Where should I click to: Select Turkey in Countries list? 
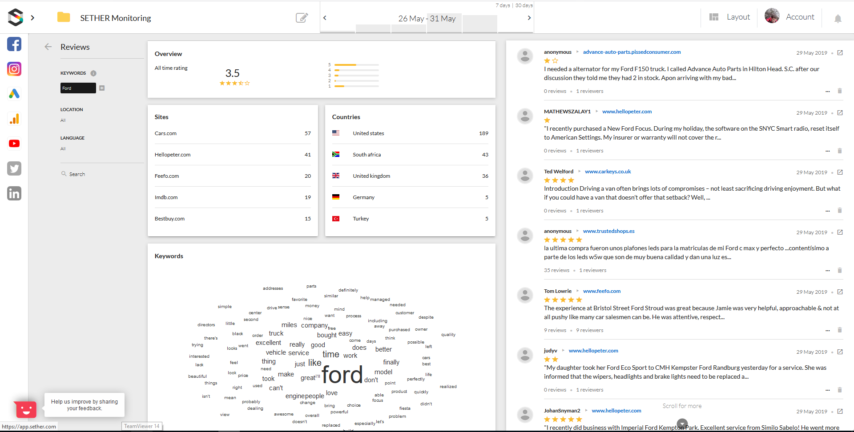(x=410, y=219)
